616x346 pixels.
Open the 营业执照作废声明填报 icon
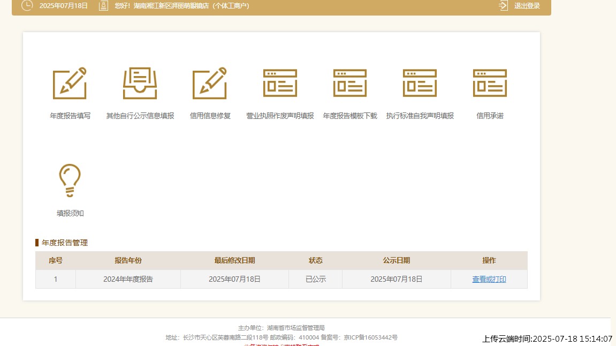click(280, 83)
